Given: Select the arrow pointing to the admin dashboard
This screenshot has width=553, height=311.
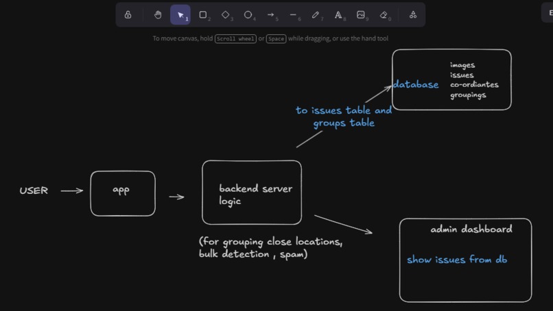Looking at the screenshot, I should [x=343, y=225].
